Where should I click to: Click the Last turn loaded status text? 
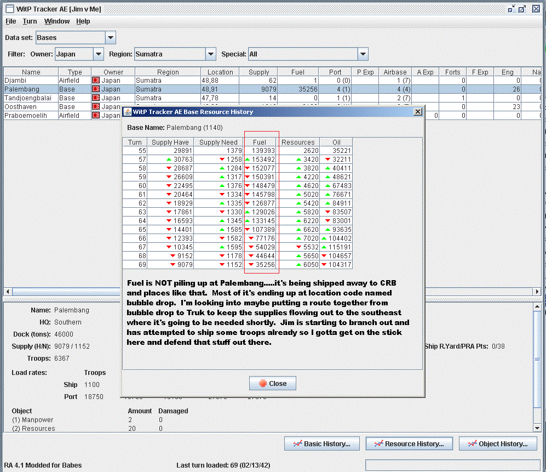pos(223,465)
